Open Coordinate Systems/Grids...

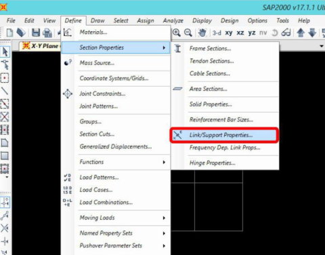[x=116, y=78]
